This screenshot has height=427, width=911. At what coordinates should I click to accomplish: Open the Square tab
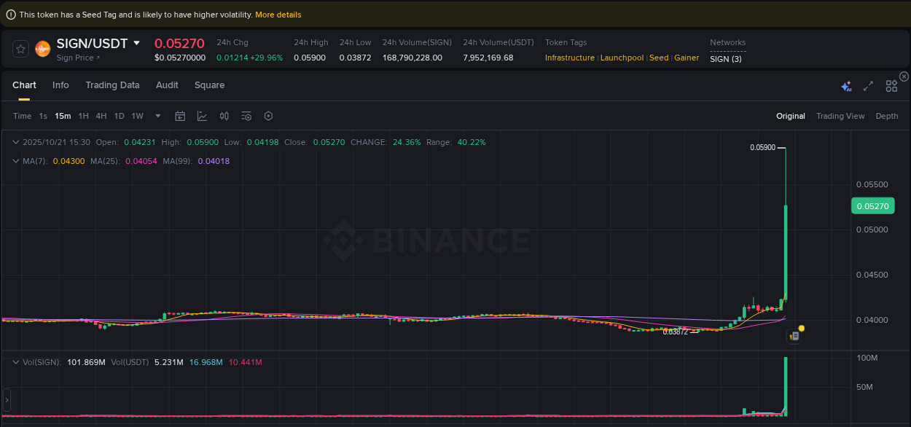coord(209,85)
